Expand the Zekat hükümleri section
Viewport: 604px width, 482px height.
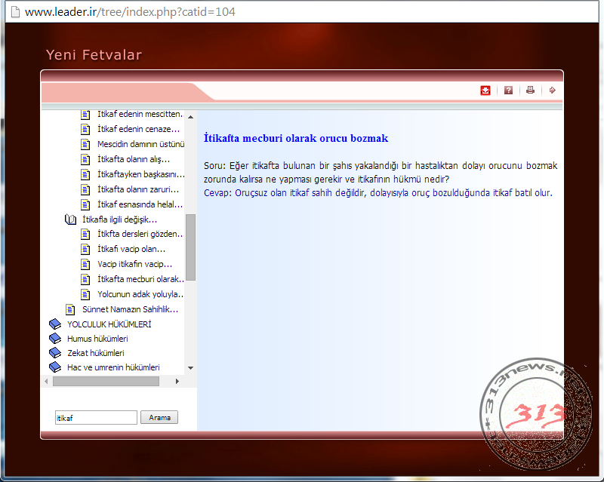(x=96, y=353)
